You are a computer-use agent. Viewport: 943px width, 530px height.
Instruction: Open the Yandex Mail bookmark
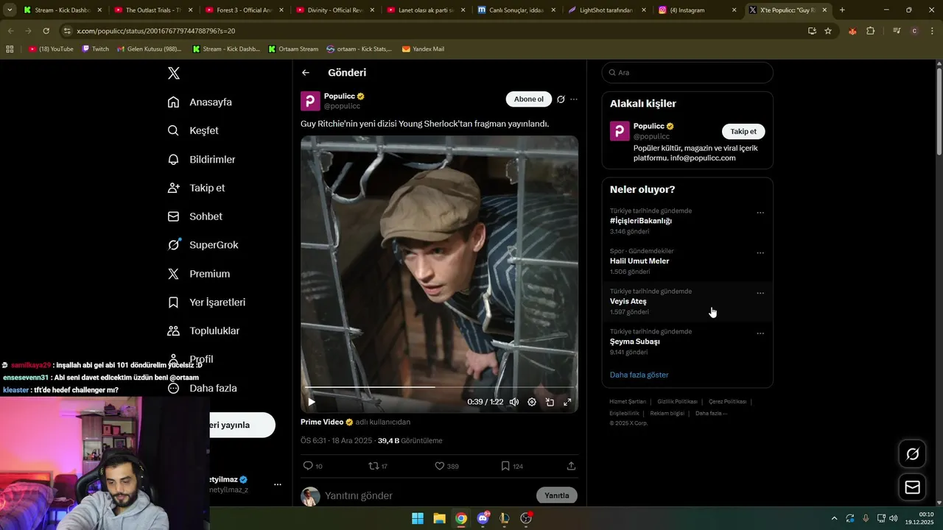[423, 49]
